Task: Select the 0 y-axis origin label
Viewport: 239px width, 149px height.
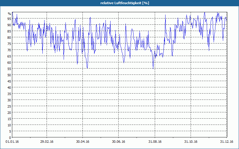Action: tap(10, 138)
